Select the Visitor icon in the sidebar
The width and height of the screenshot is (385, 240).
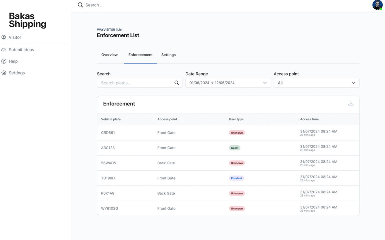(x=4, y=37)
